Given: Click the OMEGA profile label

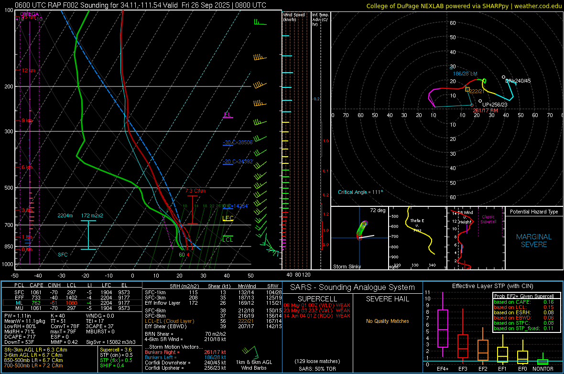Looking at the screenshot, I should (x=30, y=14).
